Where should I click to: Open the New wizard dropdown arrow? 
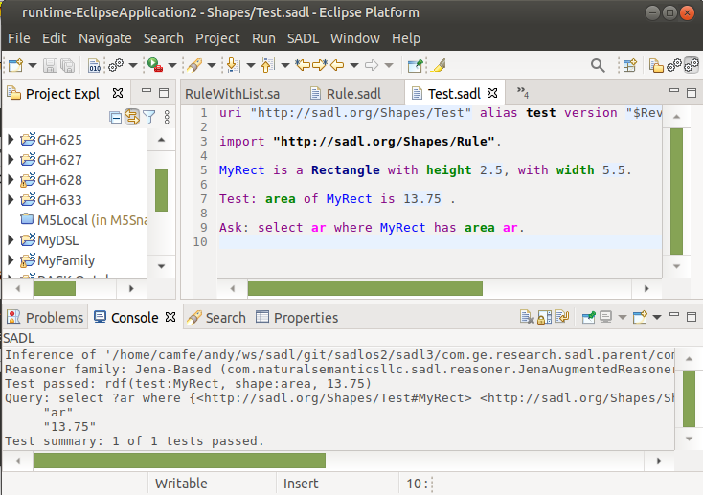33,65
